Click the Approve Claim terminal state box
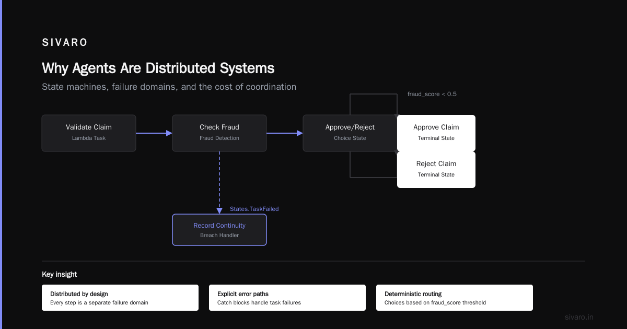This screenshot has width=627, height=329. pyautogui.click(x=436, y=133)
